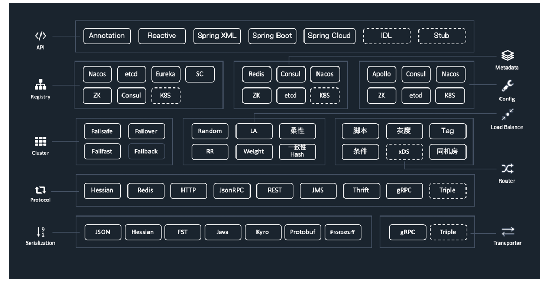Select the FST serialization box
The image size is (547, 283).
click(183, 232)
